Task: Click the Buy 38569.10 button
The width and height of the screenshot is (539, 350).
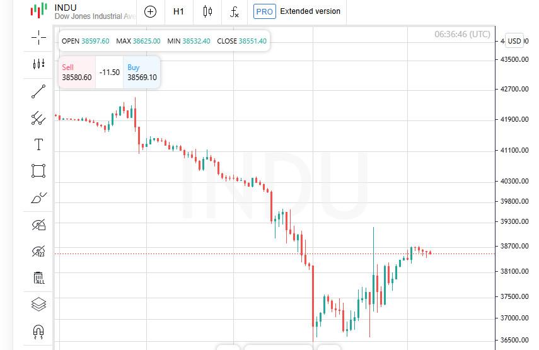Action: click(x=142, y=73)
